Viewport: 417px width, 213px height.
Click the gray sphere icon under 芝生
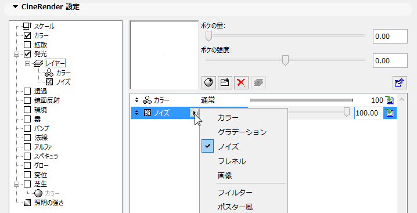click(x=38, y=193)
